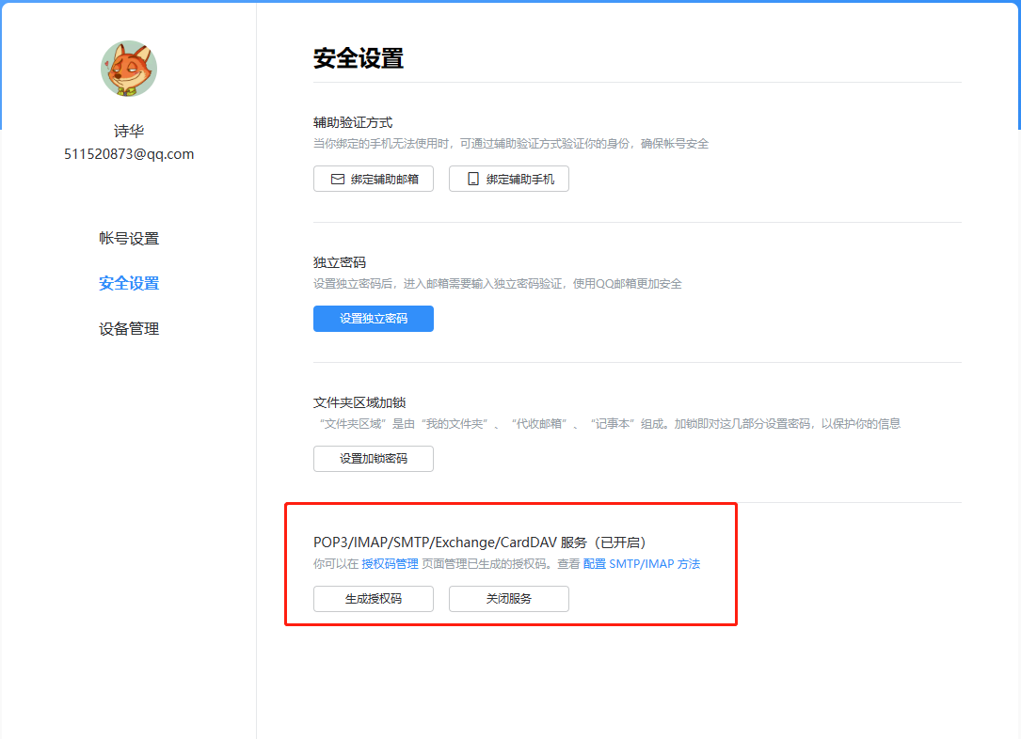This screenshot has height=739, width=1021.
Task: Click 绑定辅助手机 to bind a phone
Action: point(509,179)
